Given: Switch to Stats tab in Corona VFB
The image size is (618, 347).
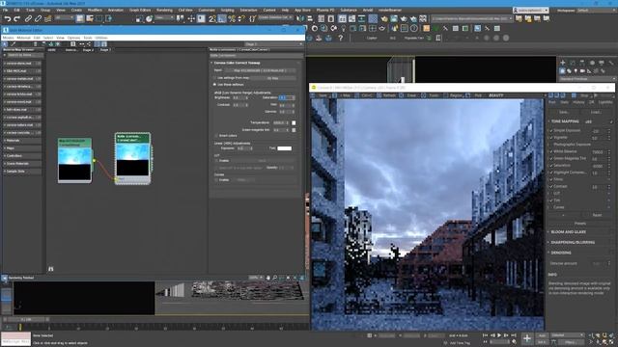Looking at the screenshot, I should click(564, 102).
